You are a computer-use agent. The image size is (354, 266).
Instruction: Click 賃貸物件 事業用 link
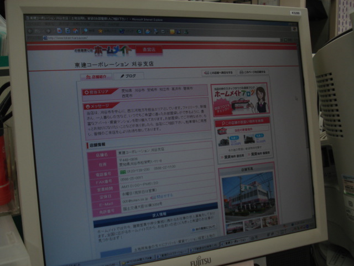259,154
